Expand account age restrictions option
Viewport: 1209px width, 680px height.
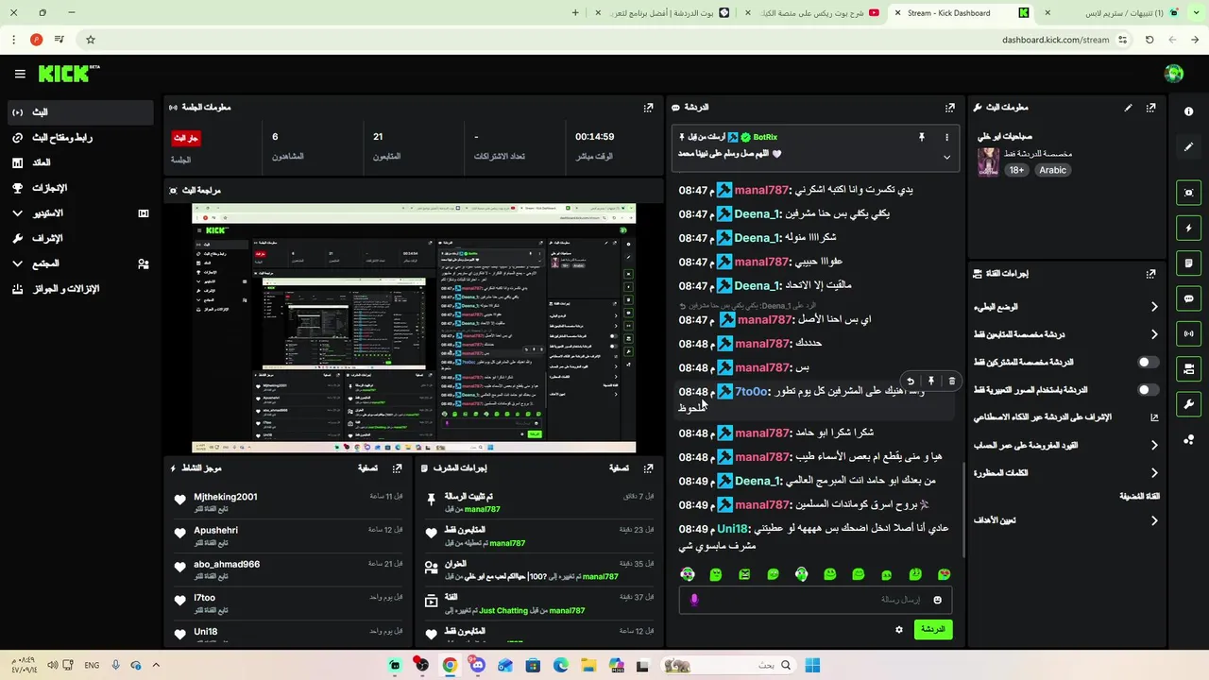pyautogui.click(x=1154, y=445)
